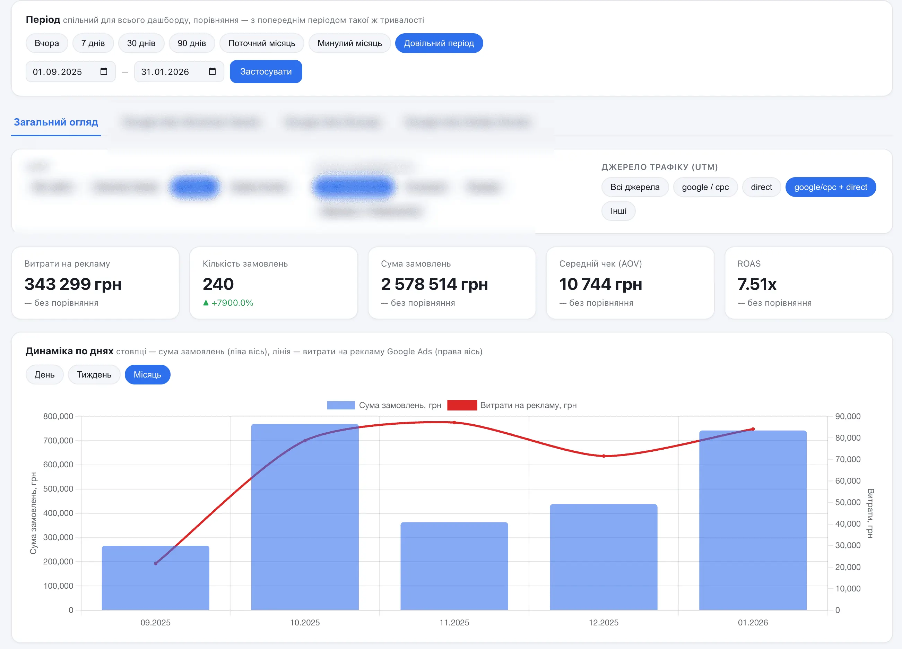Viewport: 902px width, 649px height.
Task: Click the Сума замовлень value 2 578 514 грн
Action: [x=434, y=284]
